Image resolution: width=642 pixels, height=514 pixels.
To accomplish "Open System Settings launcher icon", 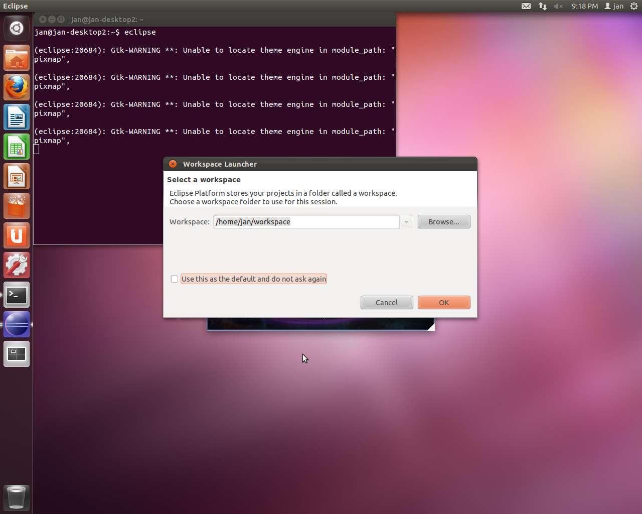I will point(17,265).
